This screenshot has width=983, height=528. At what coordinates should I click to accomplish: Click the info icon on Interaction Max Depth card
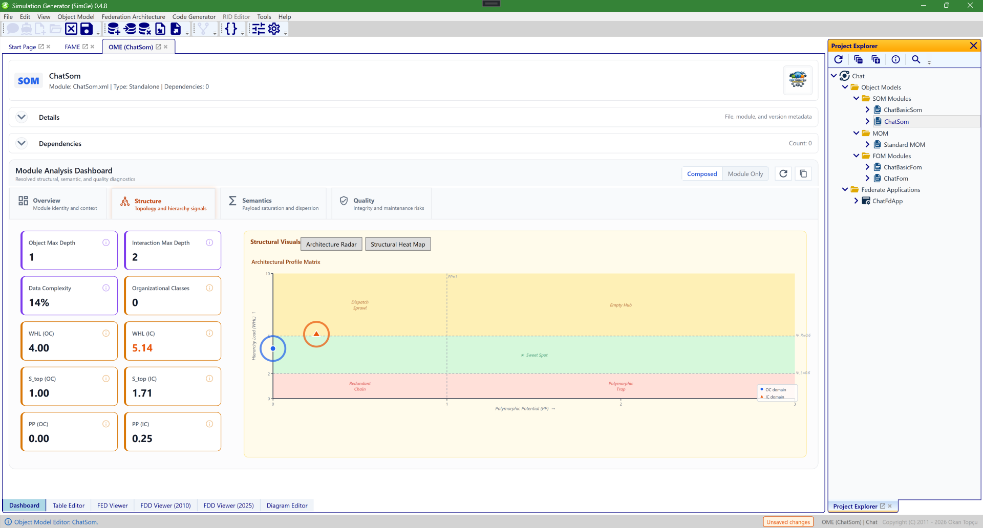pyautogui.click(x=209, y=243)
